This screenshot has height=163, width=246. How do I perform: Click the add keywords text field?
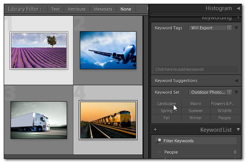[x=196, y=69]
